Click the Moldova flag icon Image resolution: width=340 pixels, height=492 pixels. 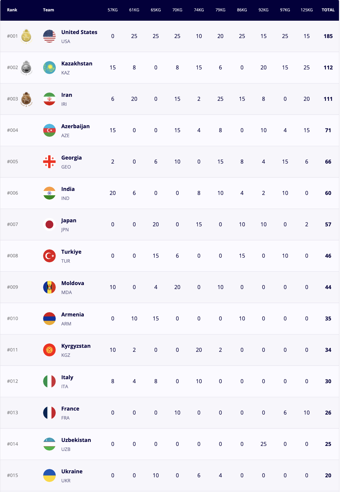tap(49, 287)
